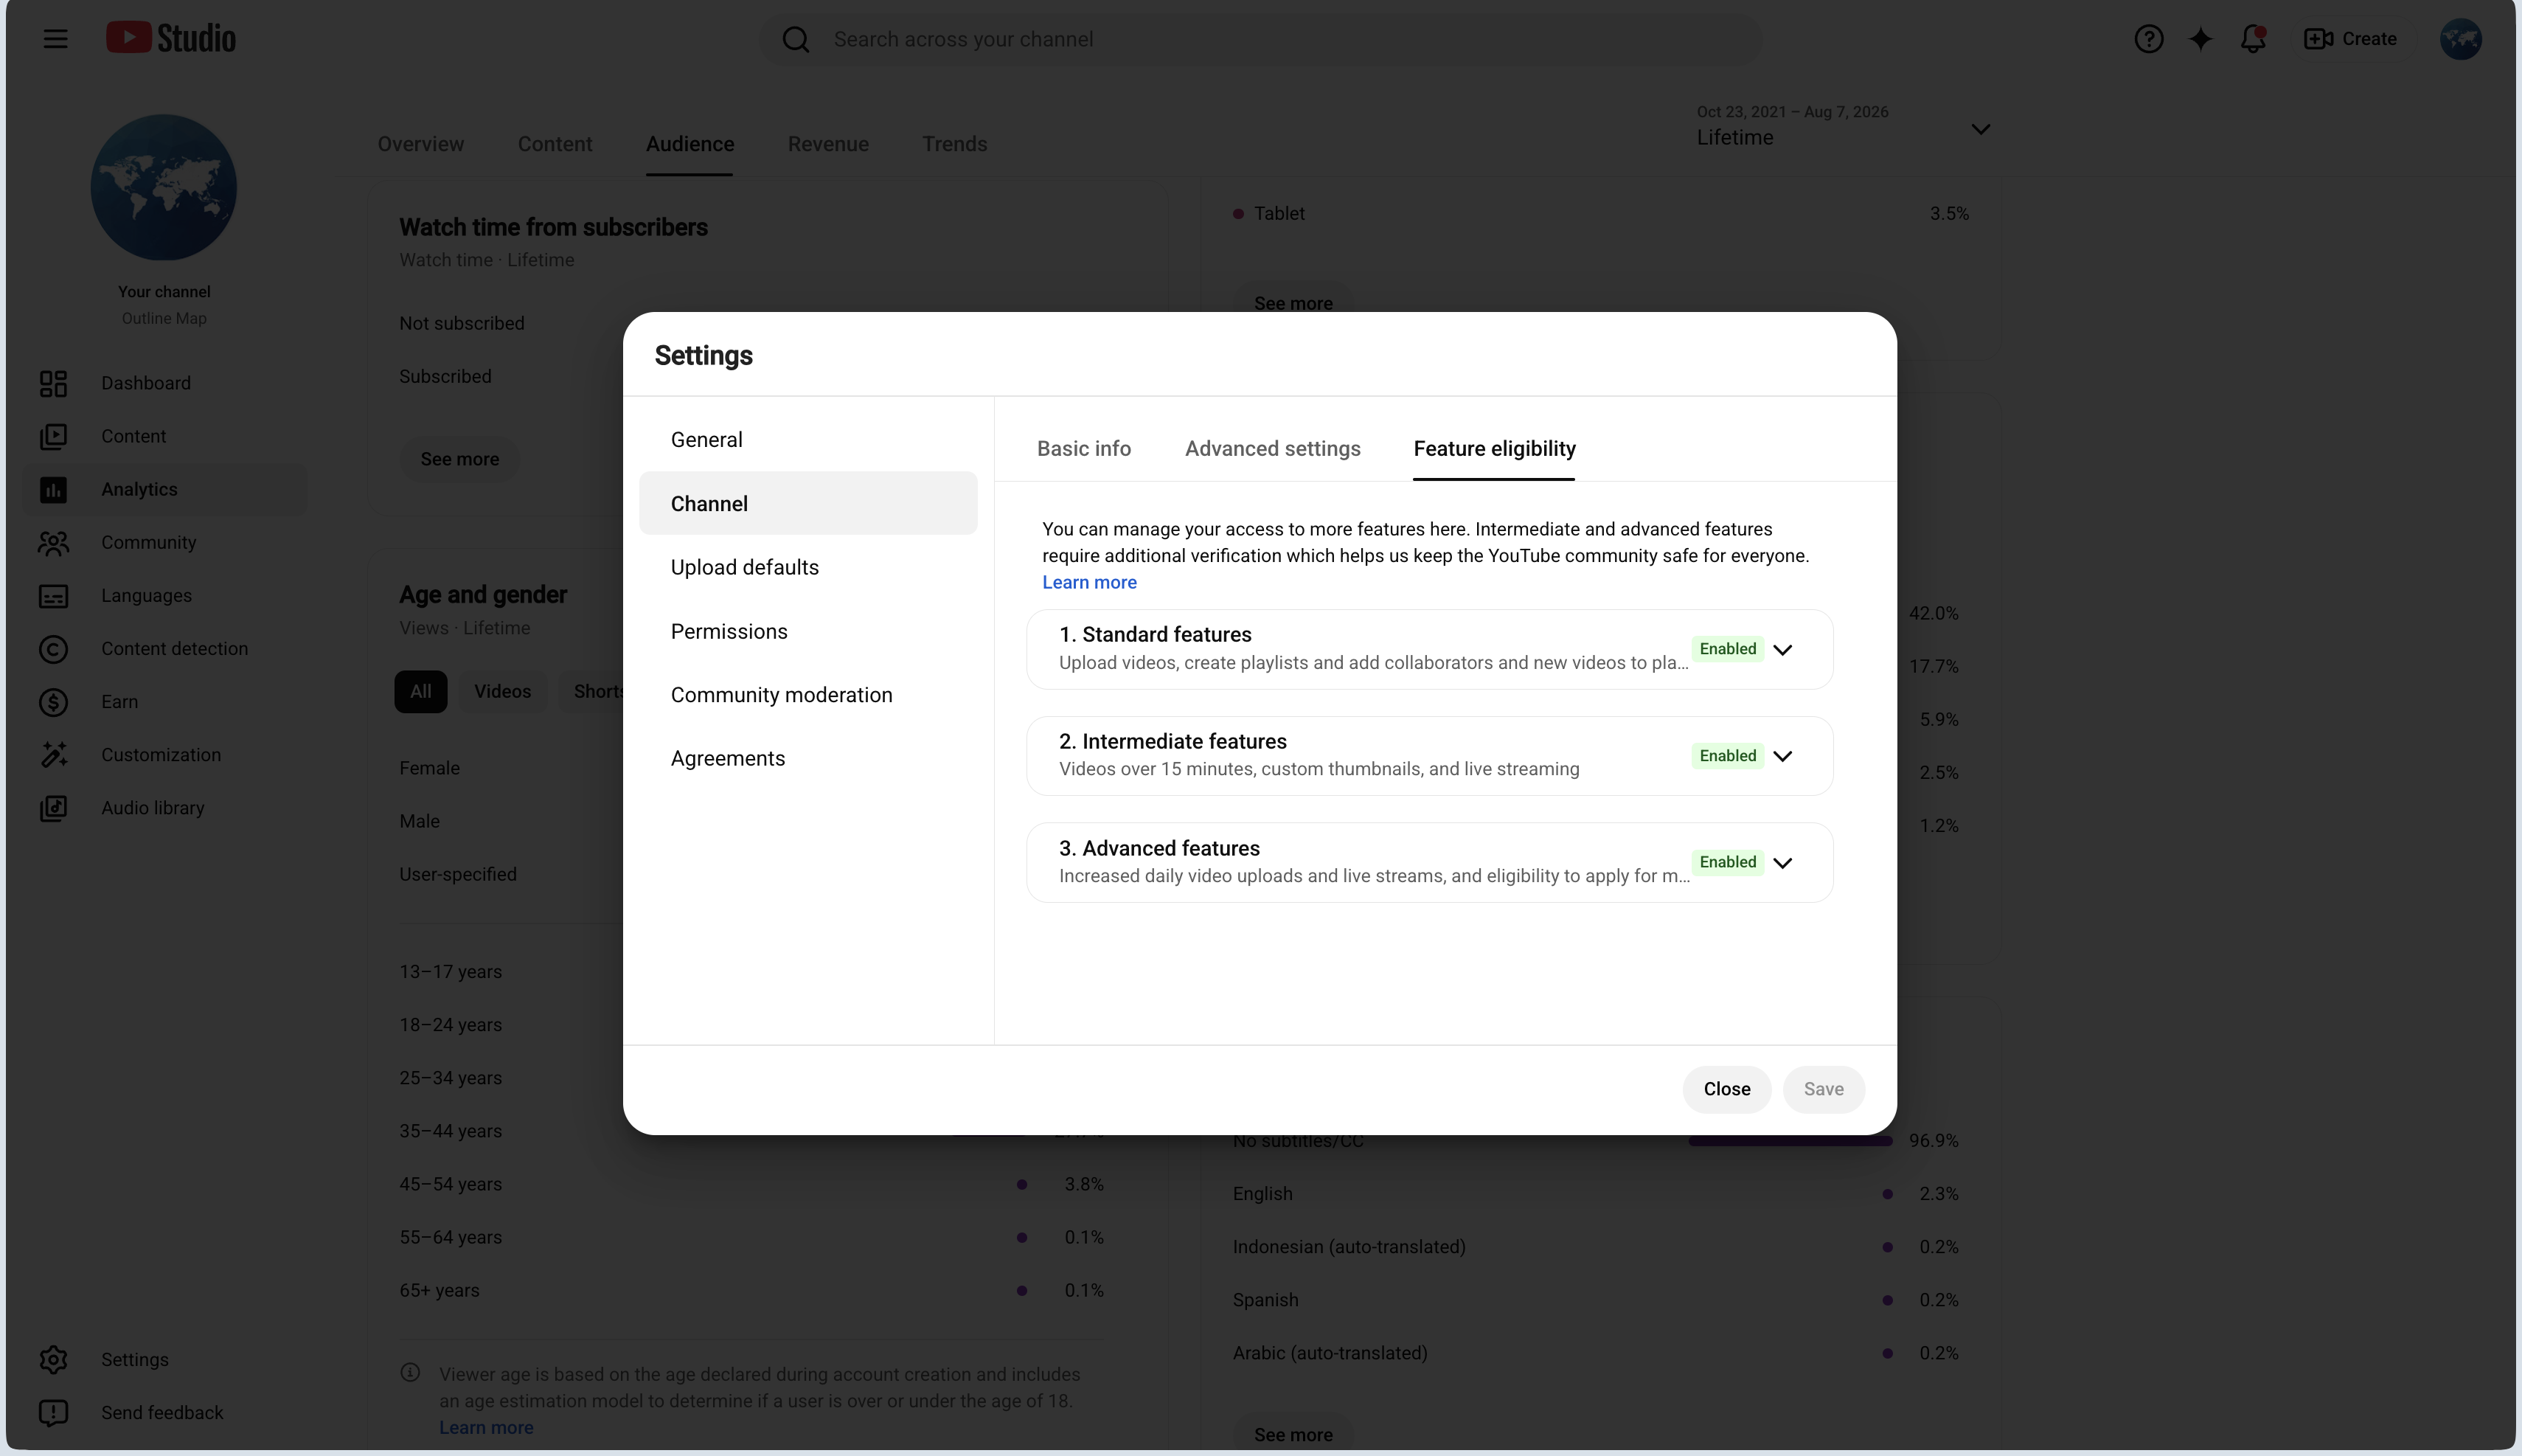Click the Settings gear icon in sidebar

53,1360
